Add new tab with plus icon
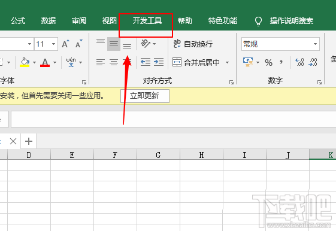Image resolution: width=336 pixels, height=231 pixels. pyautogui.click(x=29, y=141)
